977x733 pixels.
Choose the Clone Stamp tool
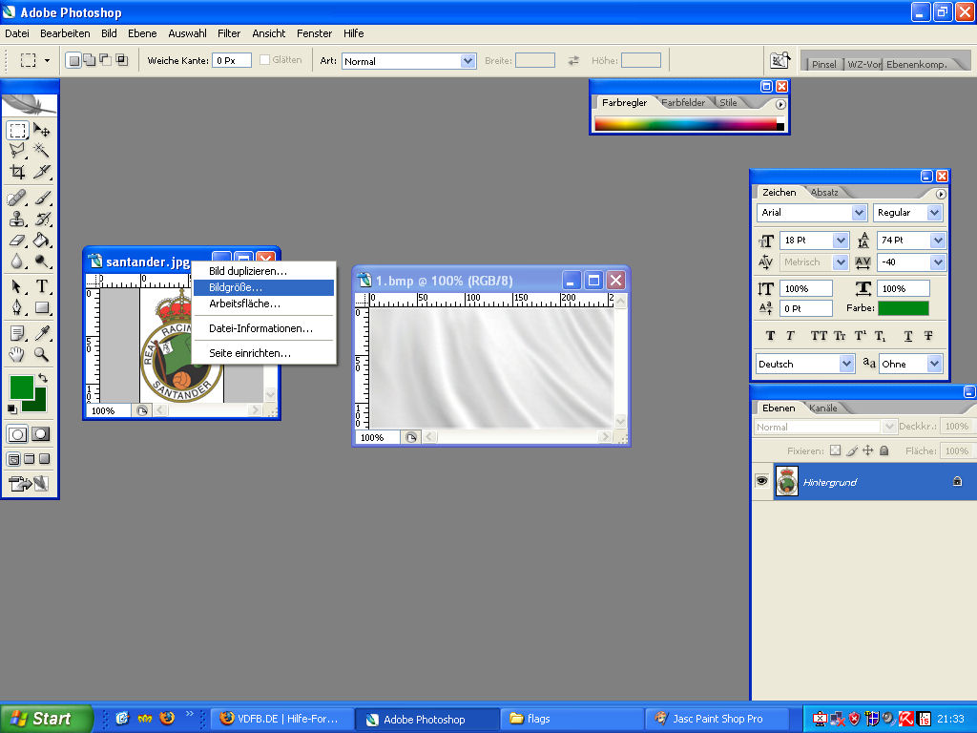pyautogui.click(x=17, y=219)
